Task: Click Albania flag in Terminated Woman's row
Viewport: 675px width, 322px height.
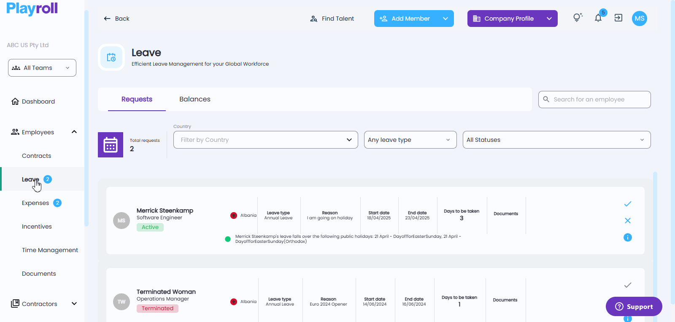Action: point(234,302)
